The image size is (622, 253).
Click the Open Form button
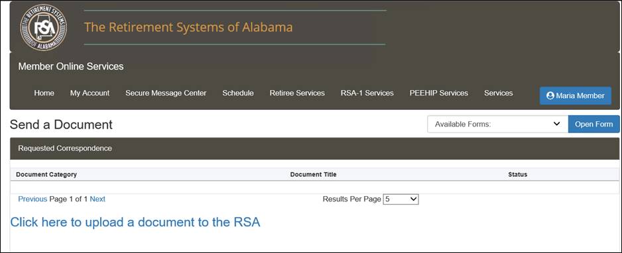[x=594, y=124]
